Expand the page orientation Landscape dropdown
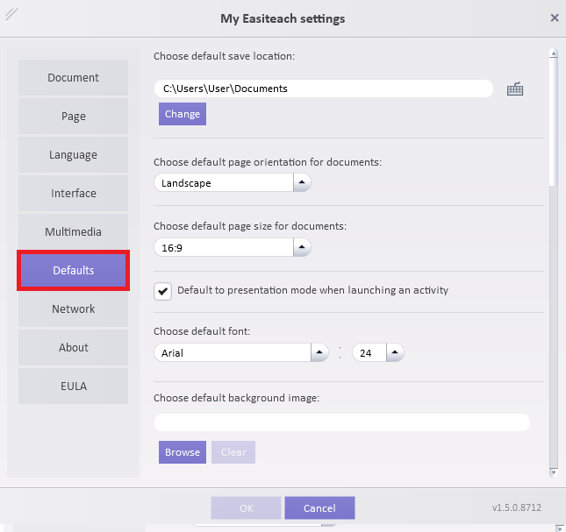Screen dimensions: 566x532 (301, 182)
